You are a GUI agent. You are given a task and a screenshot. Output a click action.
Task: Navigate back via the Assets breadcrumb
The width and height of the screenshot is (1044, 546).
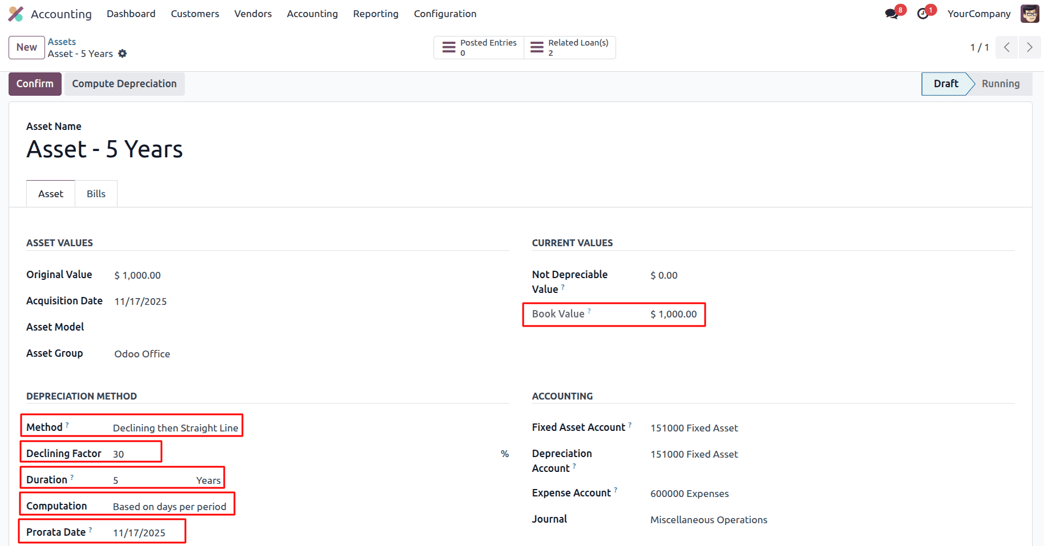(x=62, y=41)
